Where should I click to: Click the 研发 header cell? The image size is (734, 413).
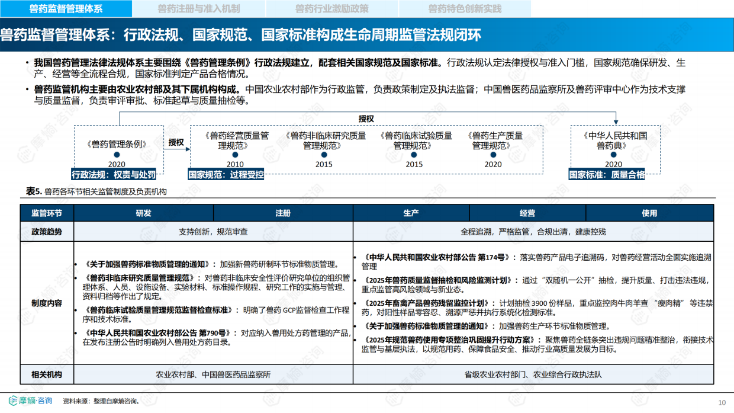point(143,213)
